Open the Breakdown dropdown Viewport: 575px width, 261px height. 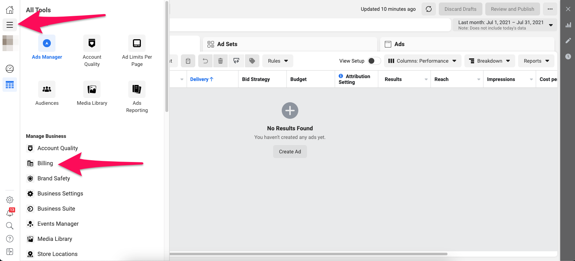pos(490,61)
